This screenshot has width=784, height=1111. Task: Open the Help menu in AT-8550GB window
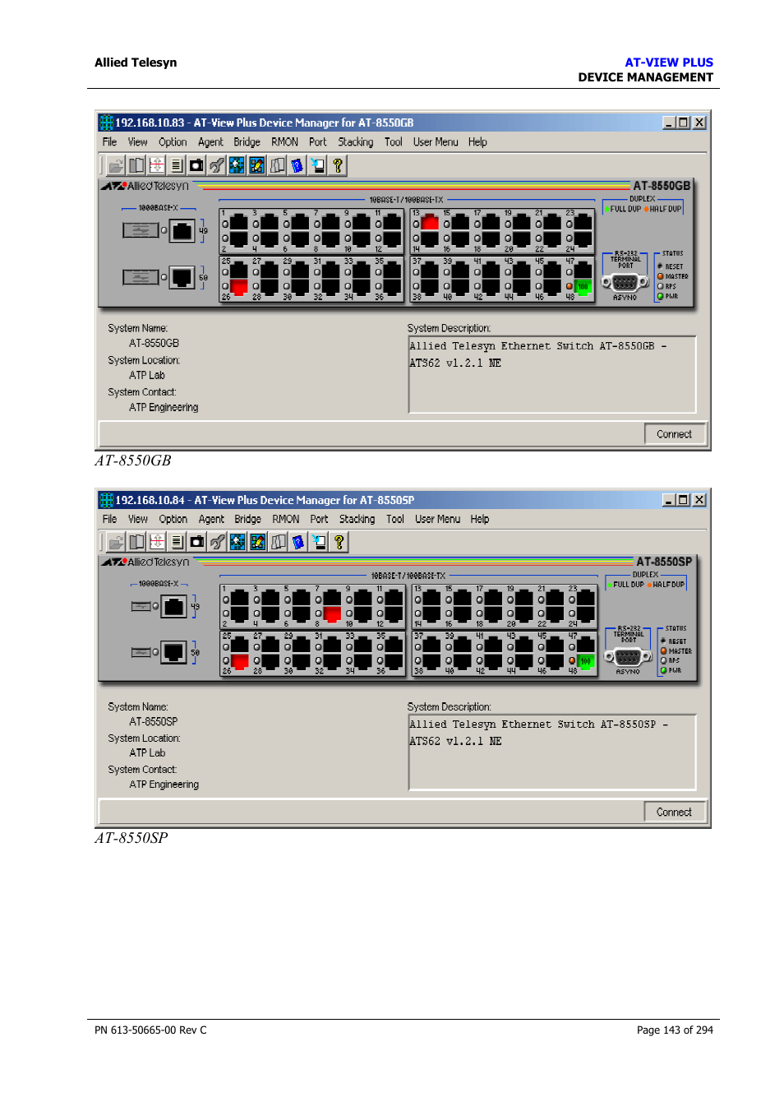tap(477, 142)
